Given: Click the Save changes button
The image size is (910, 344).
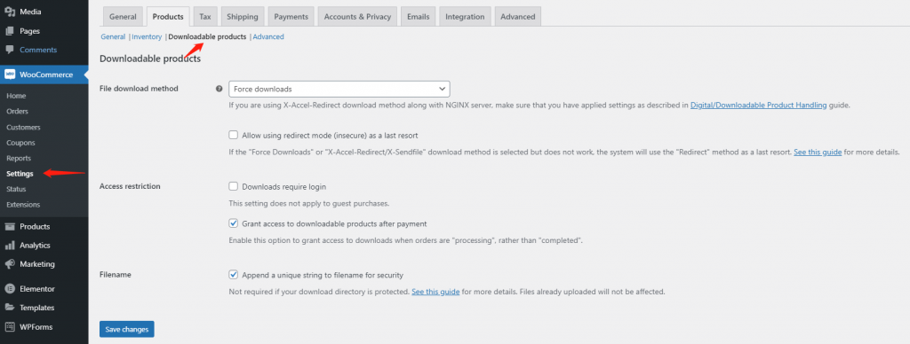Looking at the screenshot, I should 126,329.
